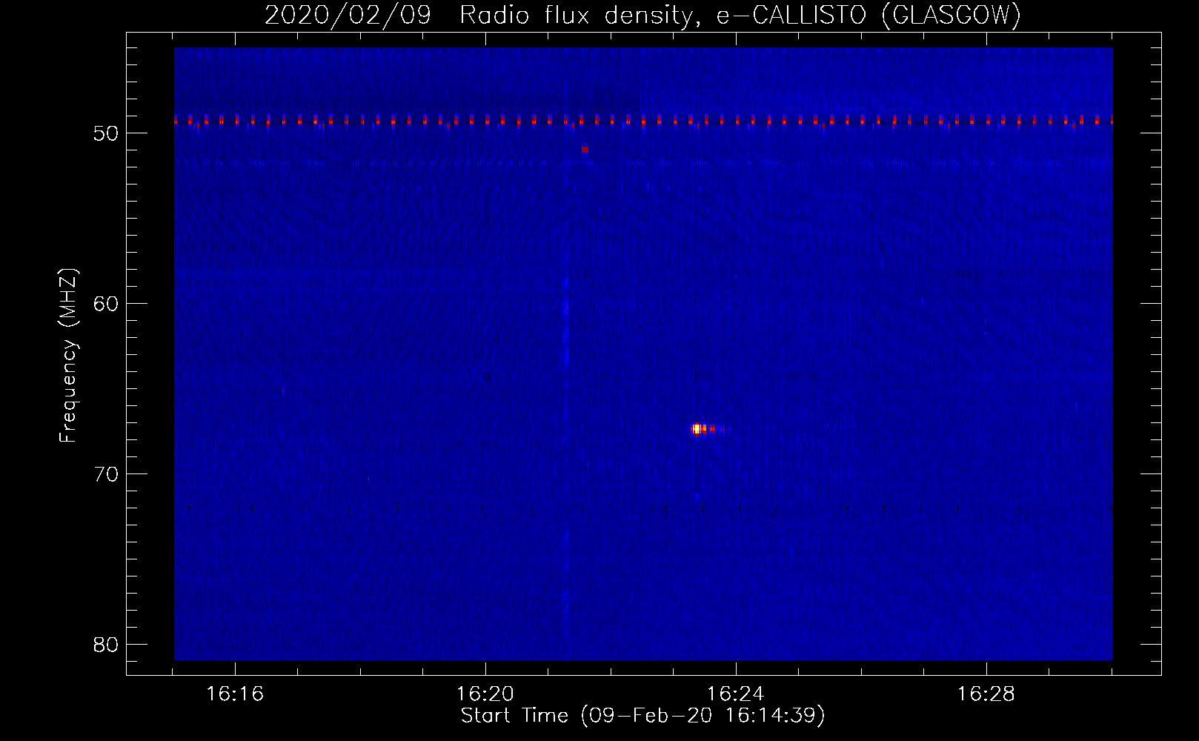
Task: Click the 16:20 time tick label
Action: point(485,694)
